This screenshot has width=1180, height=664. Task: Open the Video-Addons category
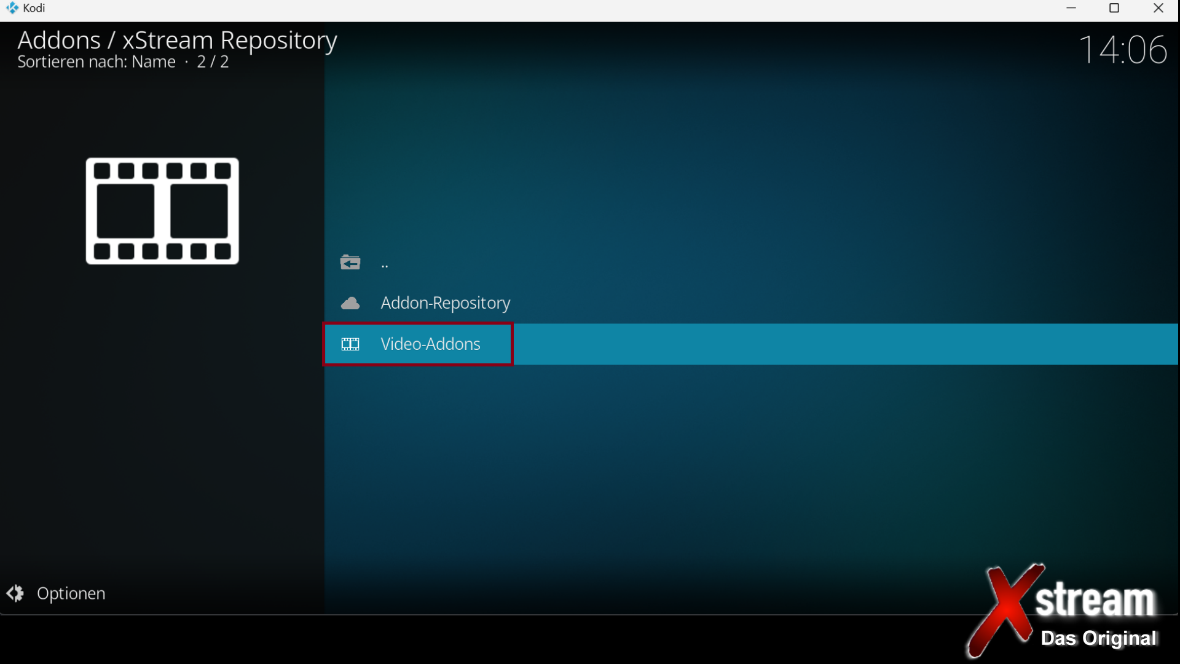[430, 344]
